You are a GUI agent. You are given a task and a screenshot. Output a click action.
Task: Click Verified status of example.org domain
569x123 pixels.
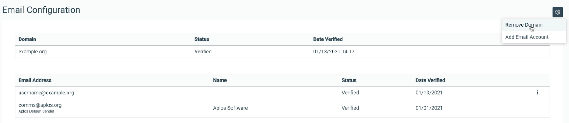click(203, 52)
